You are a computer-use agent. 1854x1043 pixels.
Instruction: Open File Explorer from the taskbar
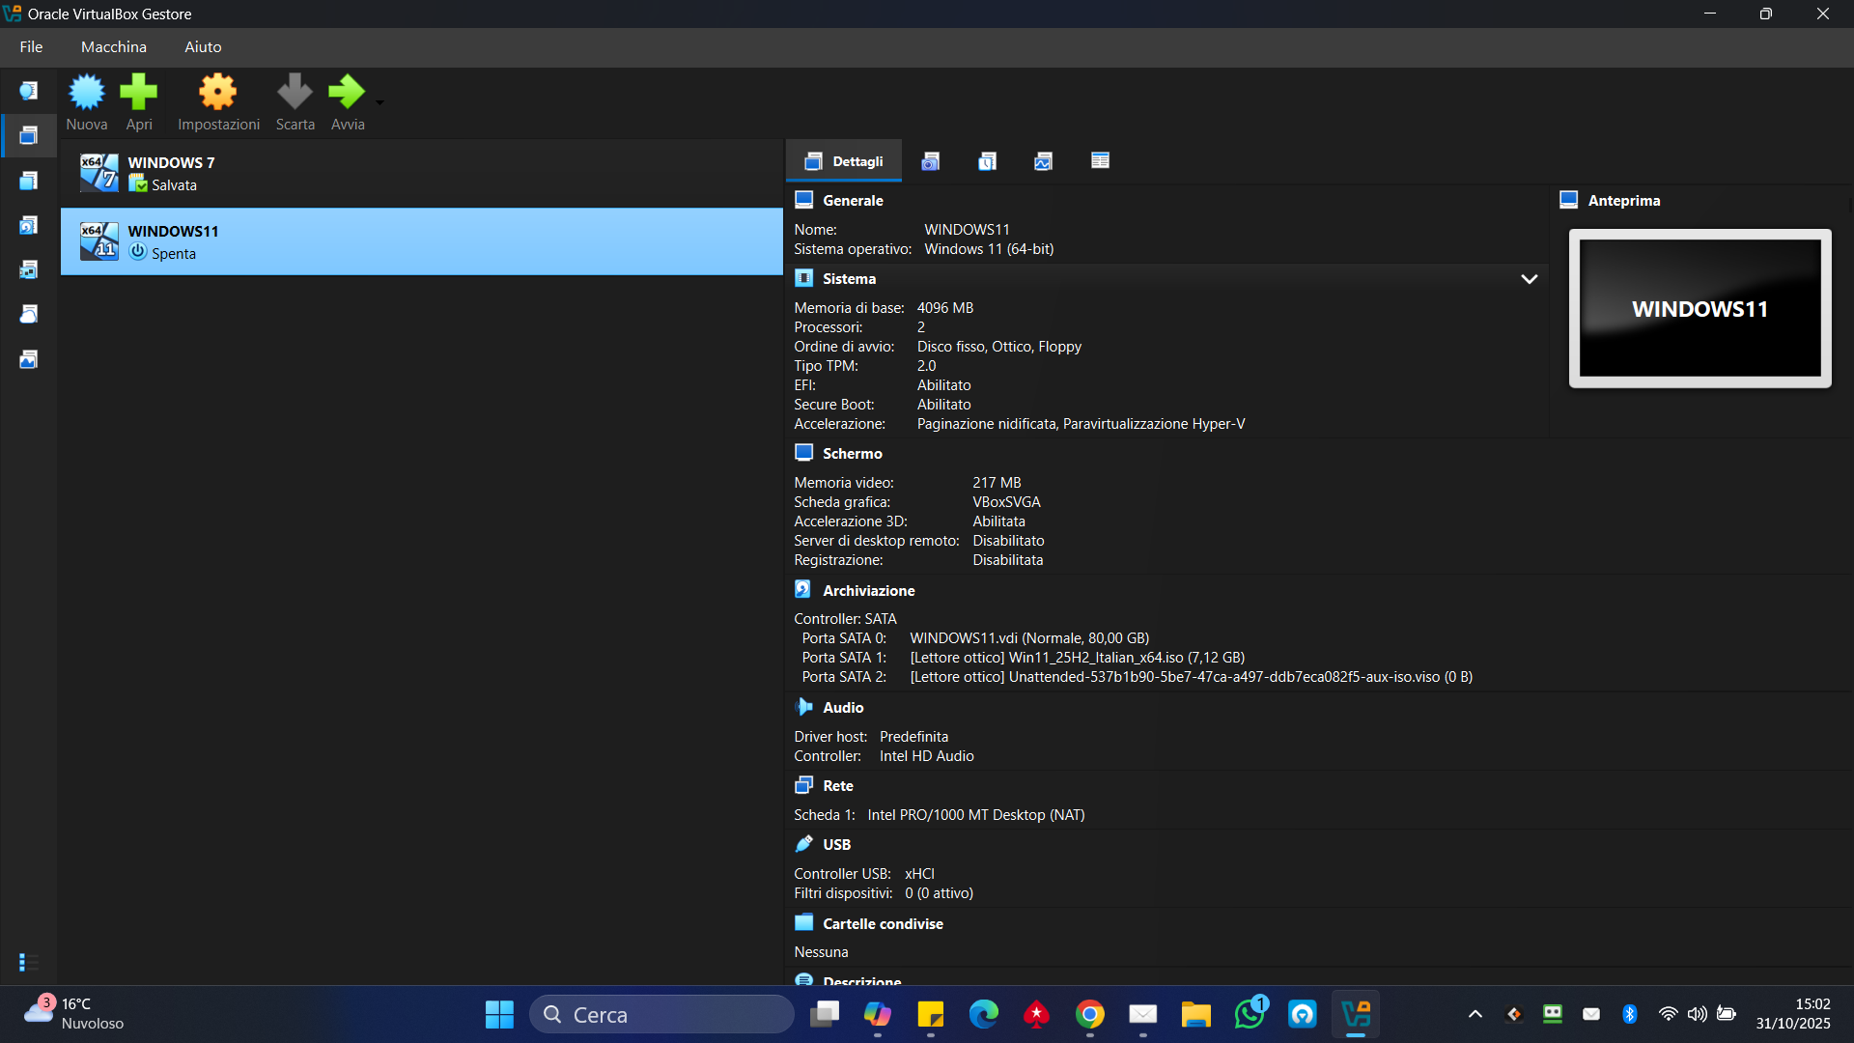point(1196,1014)
